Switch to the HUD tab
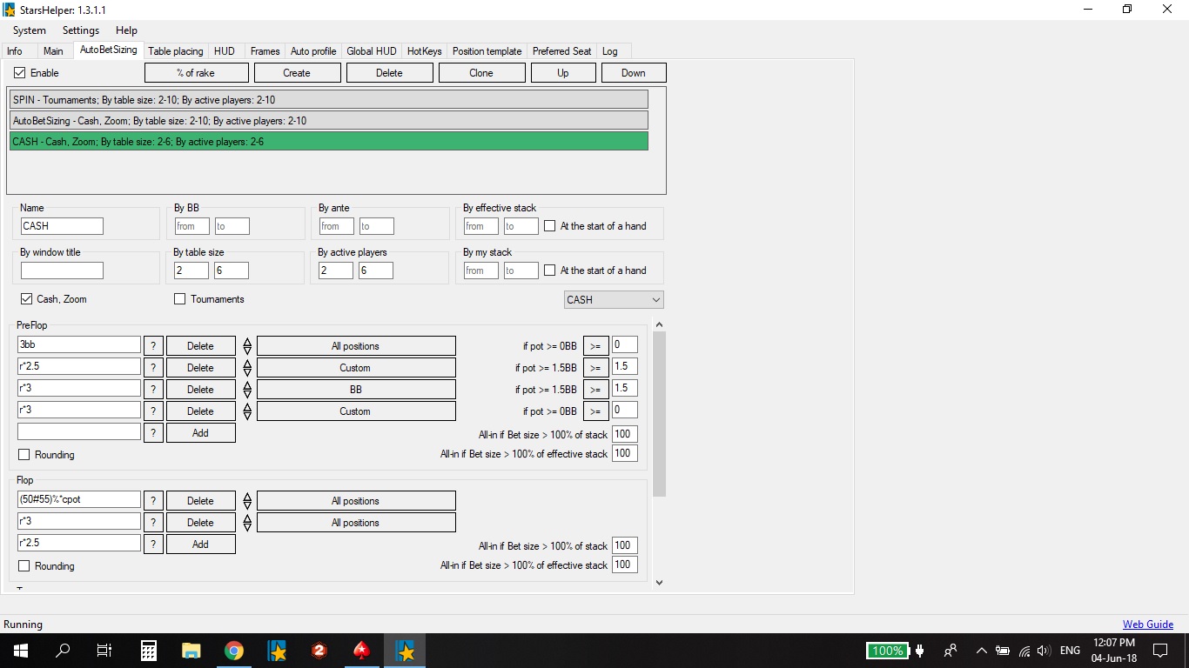The width and height of the screenshot is (1189, 668). pos(225,51)
